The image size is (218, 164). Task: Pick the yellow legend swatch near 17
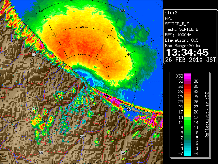click(x=187, y=112)
